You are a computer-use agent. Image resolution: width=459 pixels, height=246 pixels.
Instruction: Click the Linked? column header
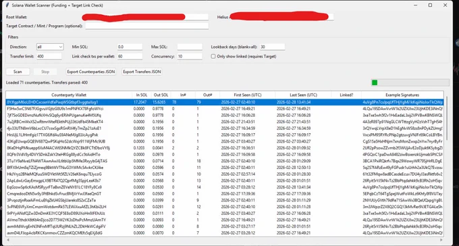[x=346, y=95]
